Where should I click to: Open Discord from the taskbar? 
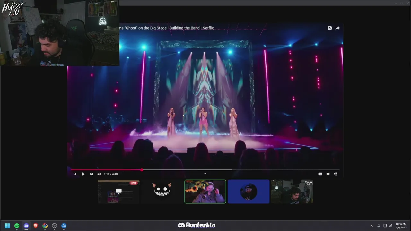pos(26,226)
